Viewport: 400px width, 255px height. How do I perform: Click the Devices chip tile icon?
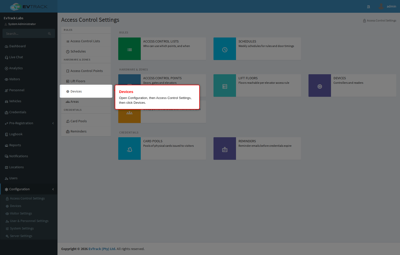[x=320, y=85]
